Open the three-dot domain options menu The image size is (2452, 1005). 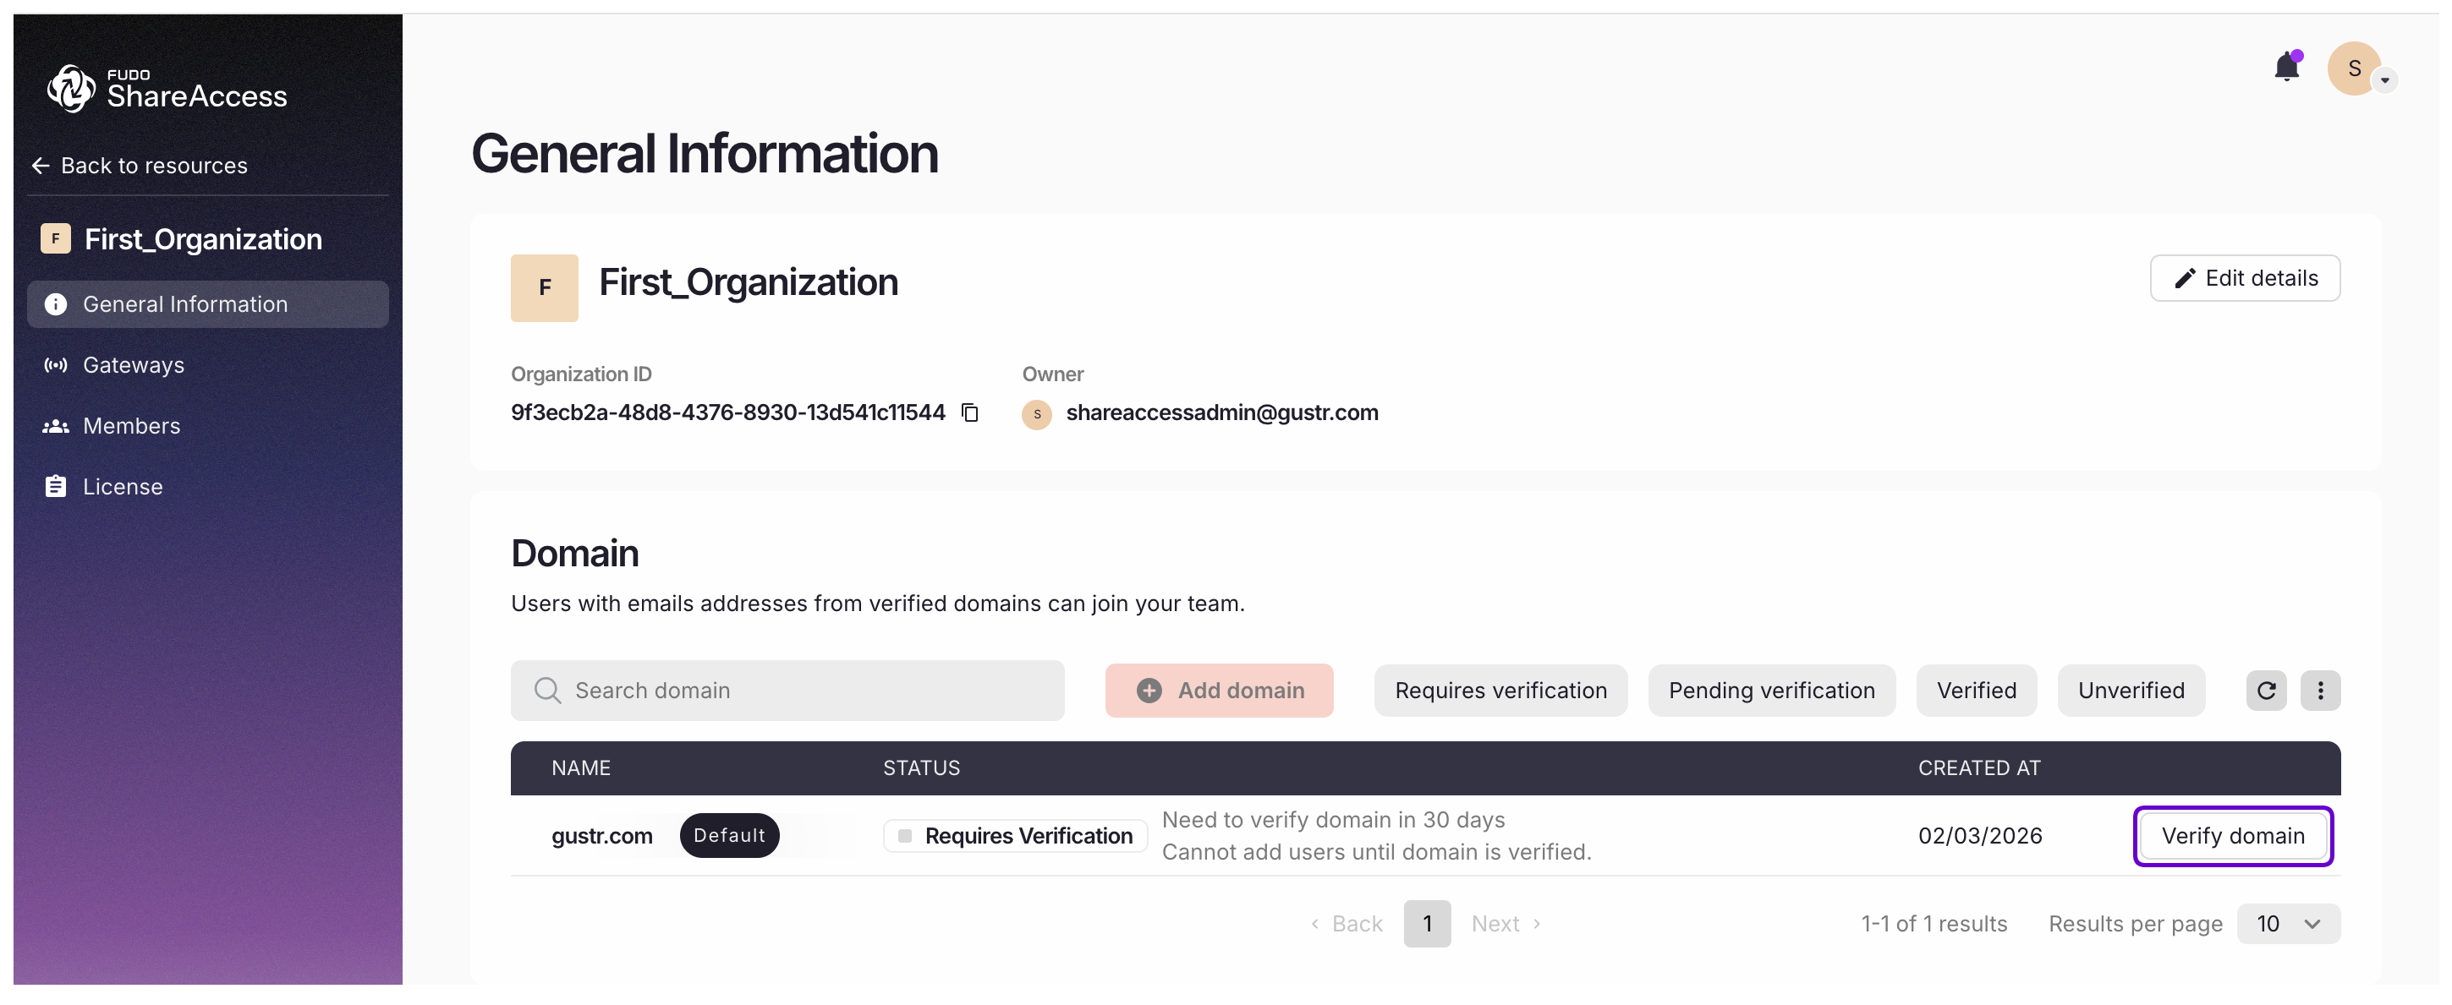pyautogui.click(x=2320, y=691)
